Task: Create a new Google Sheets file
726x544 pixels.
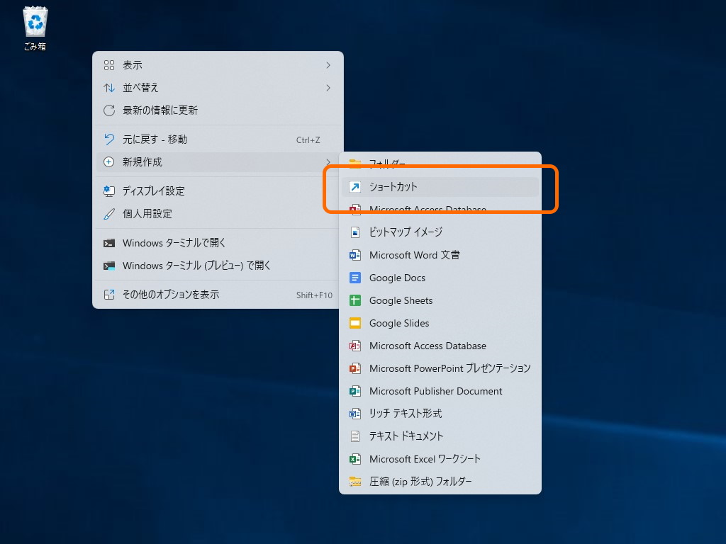Action: 401,300
